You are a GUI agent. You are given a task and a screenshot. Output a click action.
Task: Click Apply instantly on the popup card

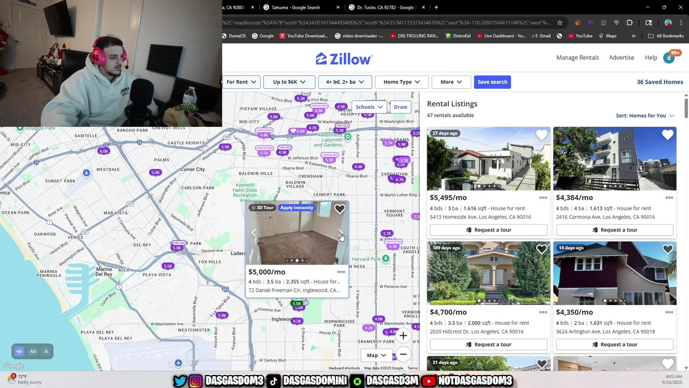pyautogui.click(x=297, y=207)
